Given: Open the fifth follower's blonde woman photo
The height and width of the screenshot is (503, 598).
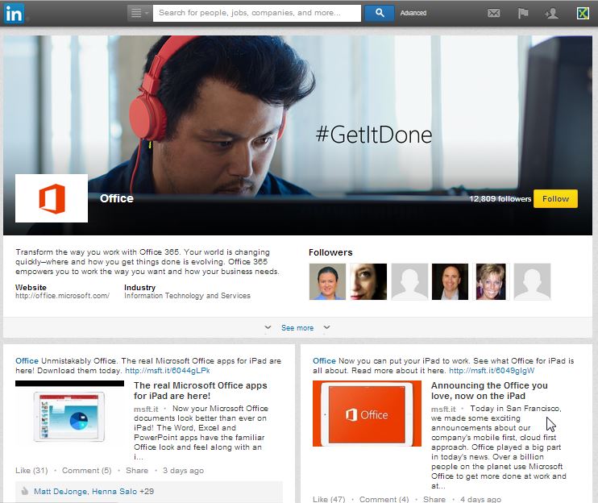Looking at the screenshot, I should coord(491,281).
